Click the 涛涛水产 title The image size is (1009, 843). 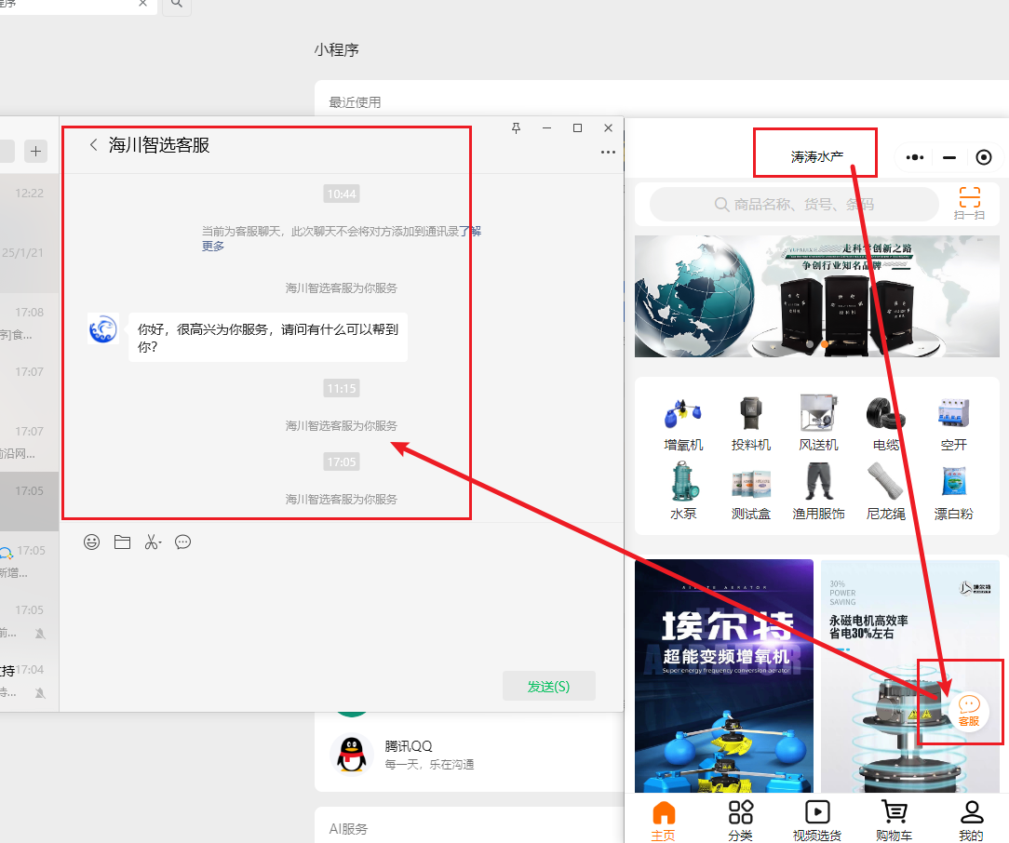tap(816, 156)
